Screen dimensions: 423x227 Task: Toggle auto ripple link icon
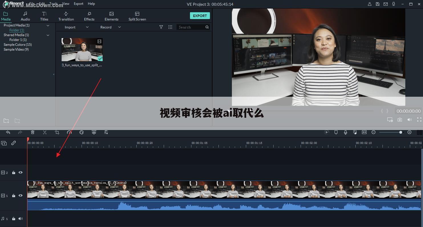[x=13, y=143]
